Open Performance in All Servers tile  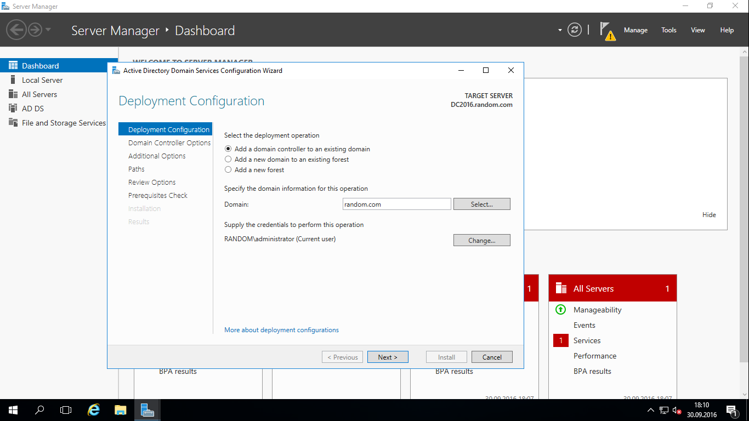point(595,356)
